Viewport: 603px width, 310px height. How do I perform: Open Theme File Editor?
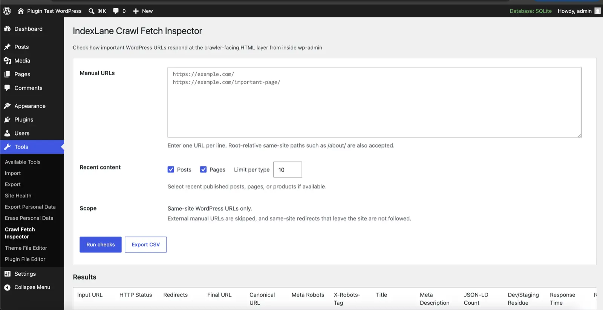pos(26,248)
